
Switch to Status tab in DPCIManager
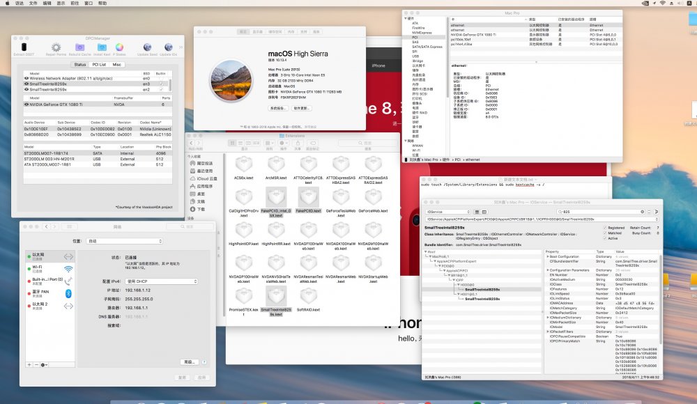[80, 65]
